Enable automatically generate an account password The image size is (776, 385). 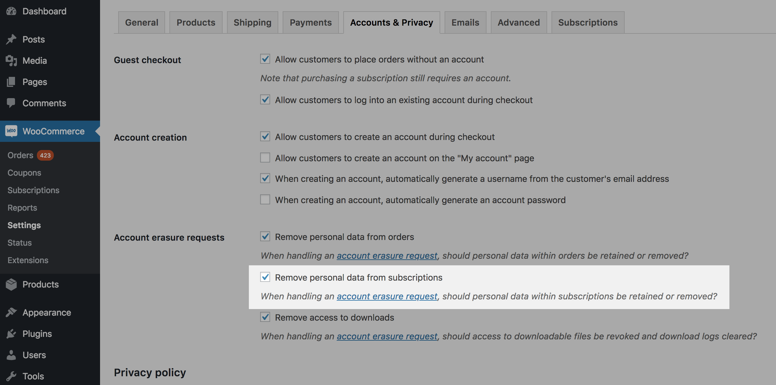[265, 199]
